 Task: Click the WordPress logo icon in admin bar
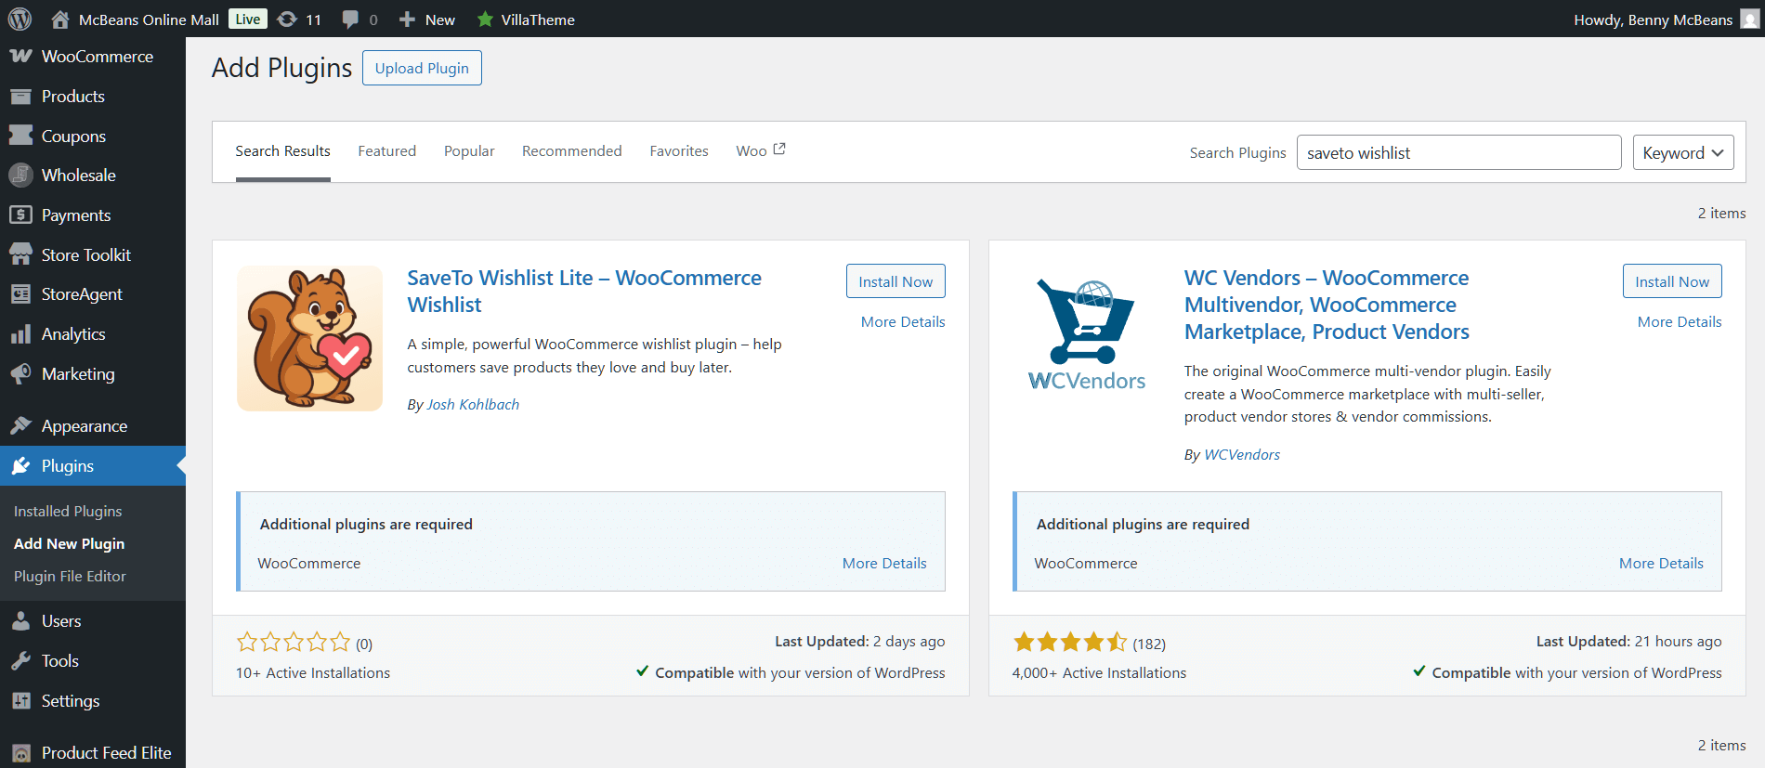pyautogui.click(x=20, y=19)
